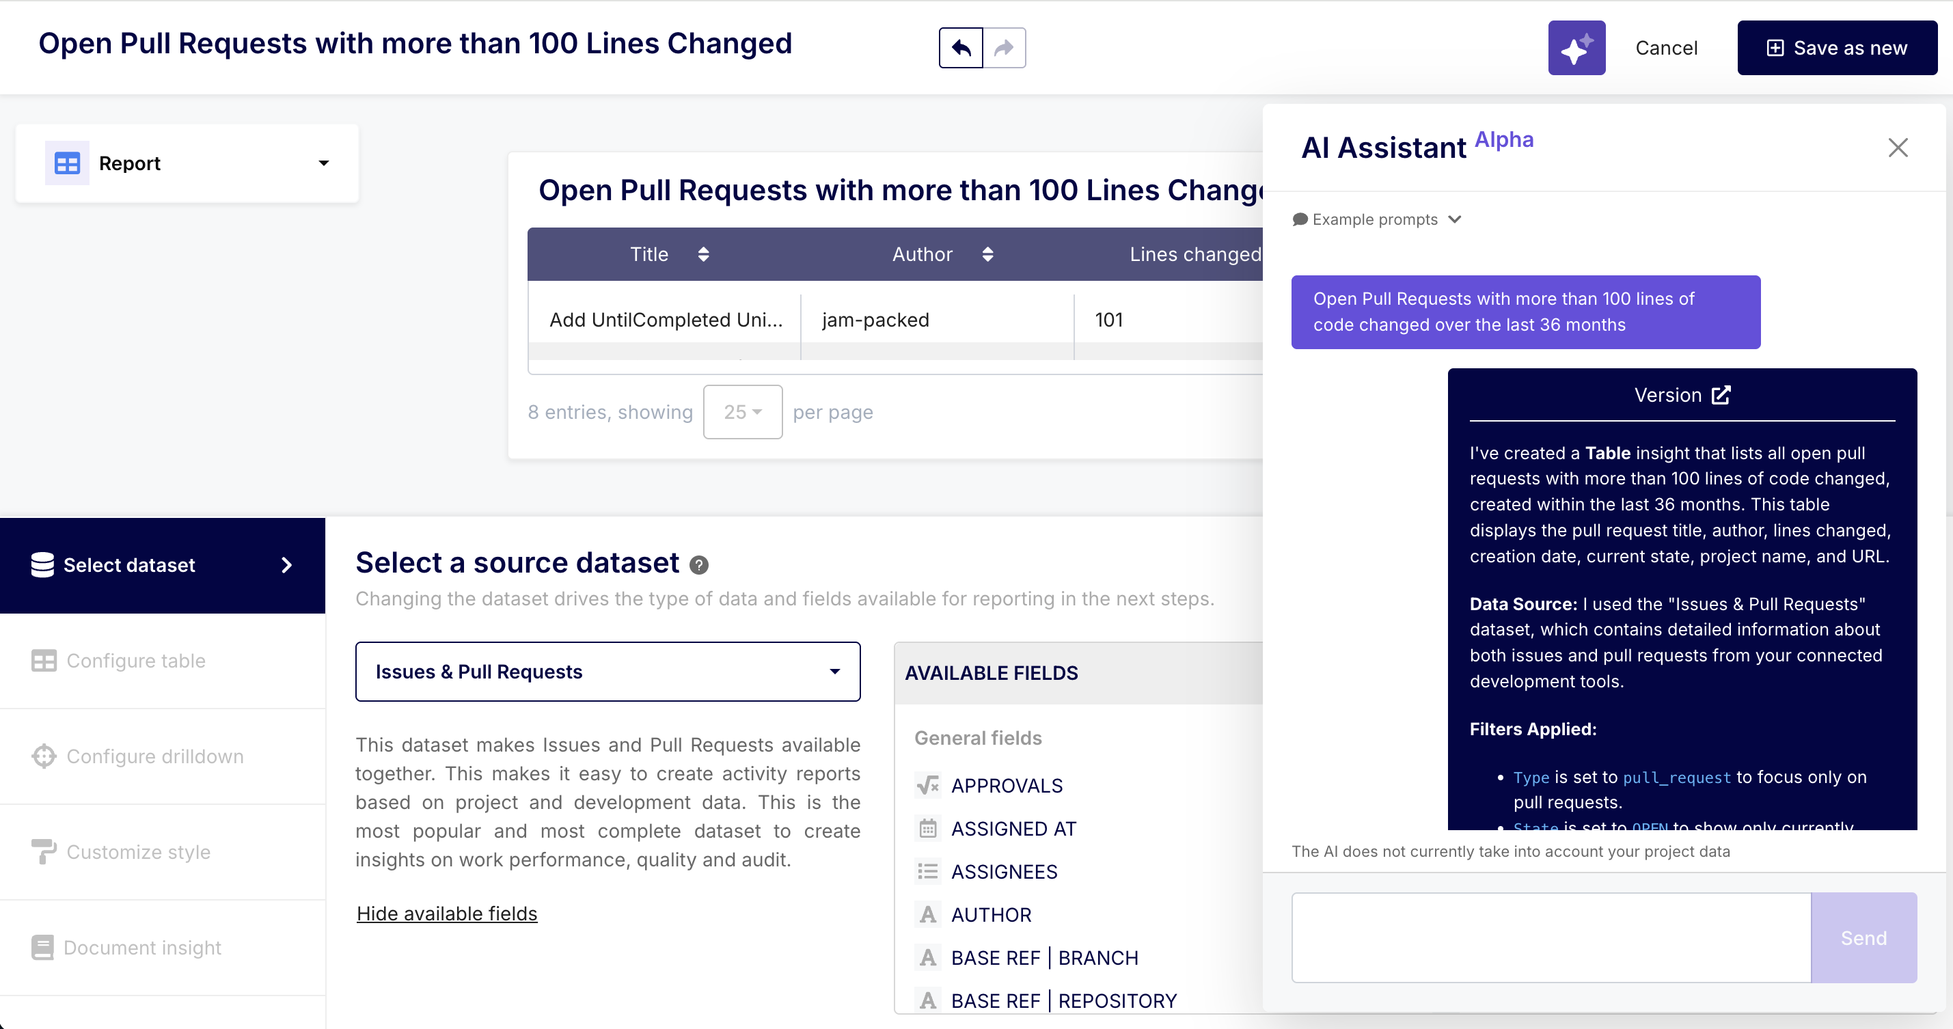Click the Cancel button
This screenshot has width=1953, height=1029.
tap(1666, 48)
